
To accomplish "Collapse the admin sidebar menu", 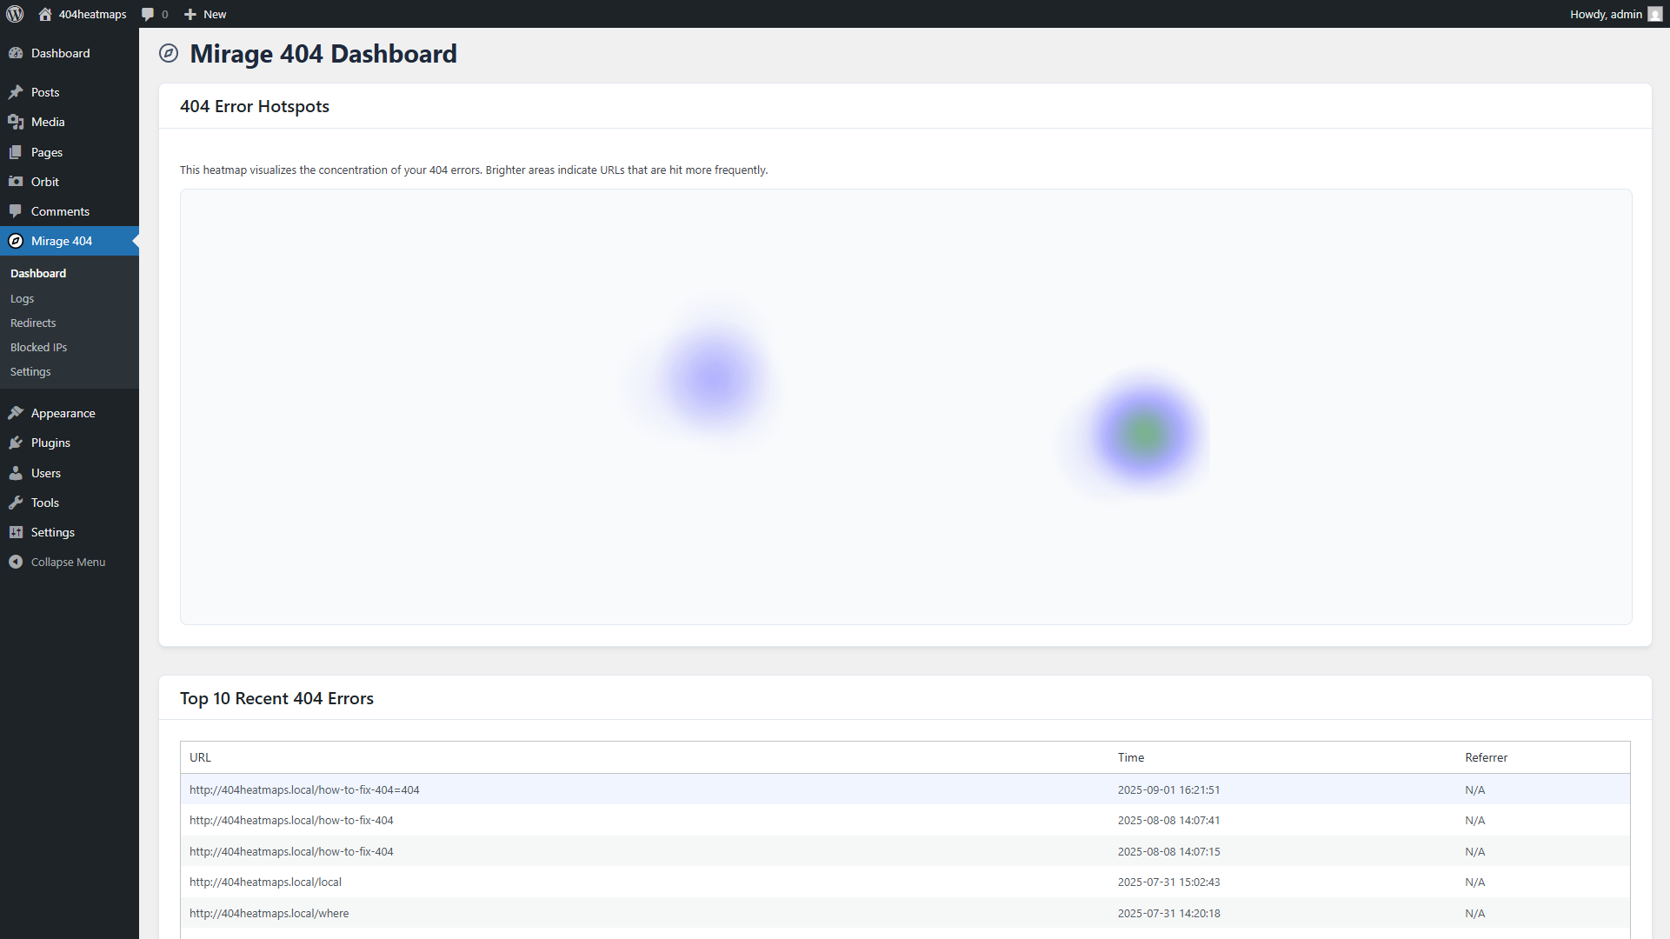I will pyautogui.click(x=68, y=562).
